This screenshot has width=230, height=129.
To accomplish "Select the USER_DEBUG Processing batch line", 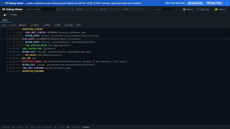I will coord(115,39).
